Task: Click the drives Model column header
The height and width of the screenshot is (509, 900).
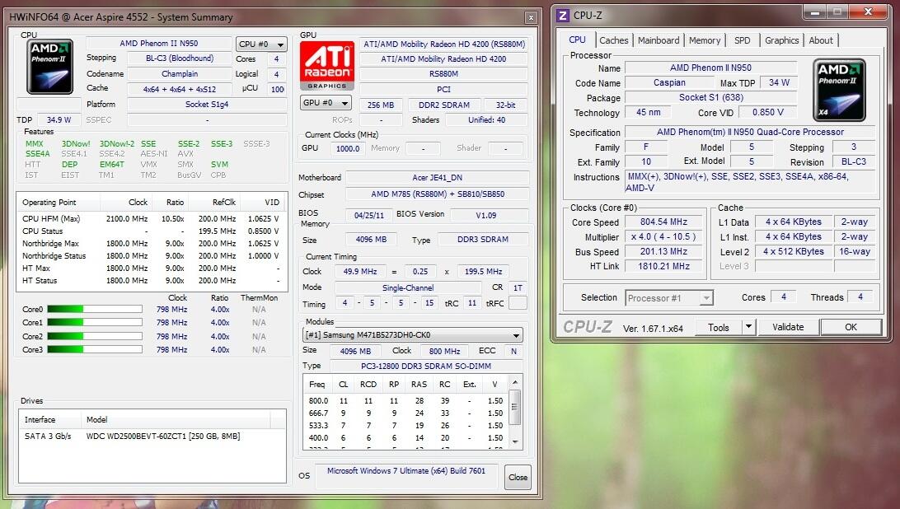Action: point(176,419)
